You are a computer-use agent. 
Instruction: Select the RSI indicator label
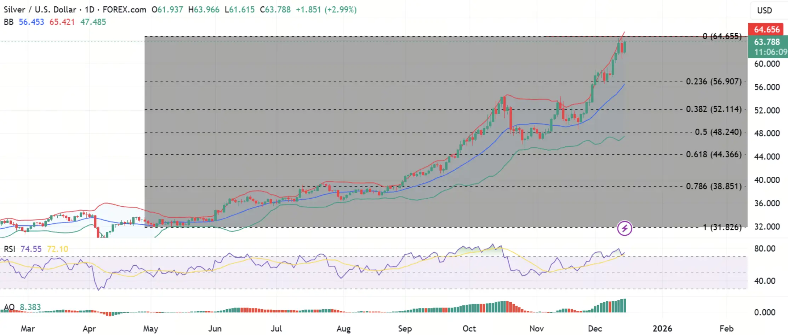pyautogui.click(x=11, y=249)
